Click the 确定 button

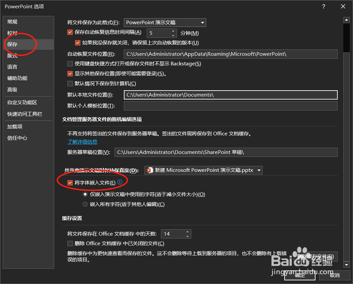click(300, 275)
